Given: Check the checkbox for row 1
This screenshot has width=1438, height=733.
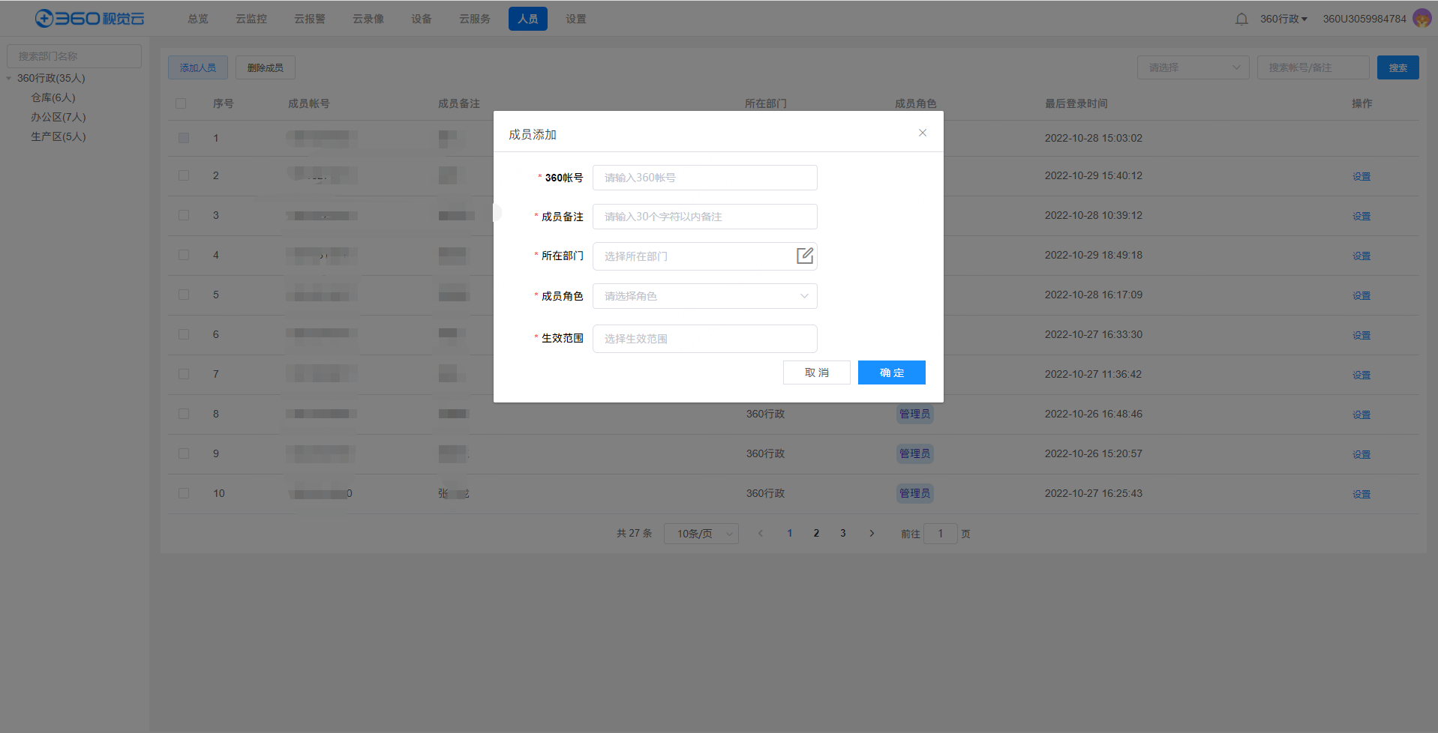Looking at the screenshot, I should click(183, 138).
